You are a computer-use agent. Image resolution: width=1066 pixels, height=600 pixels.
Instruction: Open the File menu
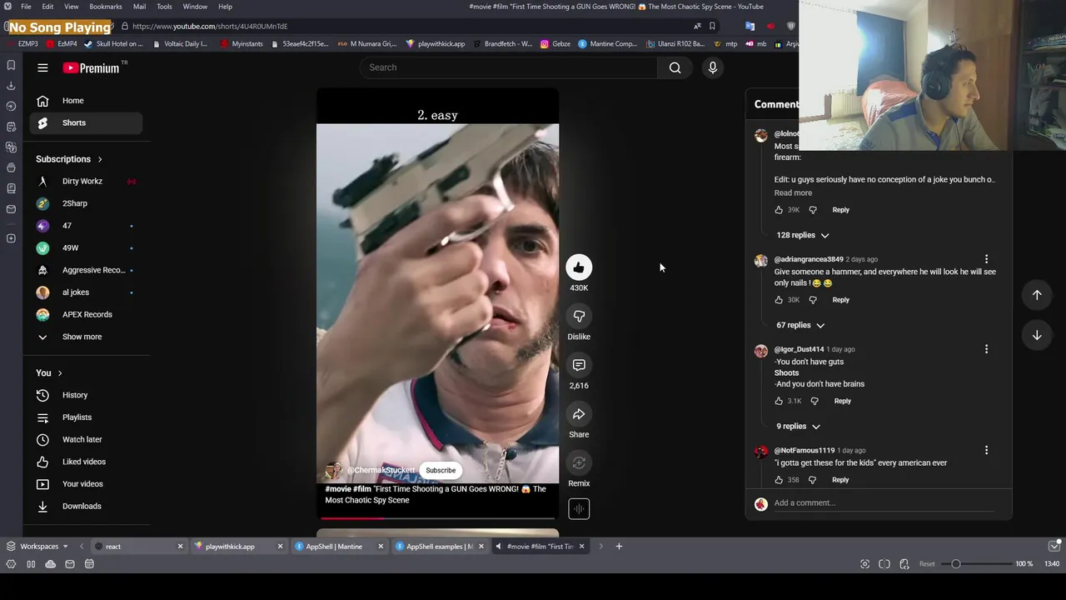pyautogui.click(x=26, y=7)
